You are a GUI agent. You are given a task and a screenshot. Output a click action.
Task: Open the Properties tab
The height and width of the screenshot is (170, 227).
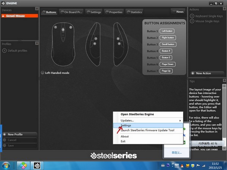point(114,12)
